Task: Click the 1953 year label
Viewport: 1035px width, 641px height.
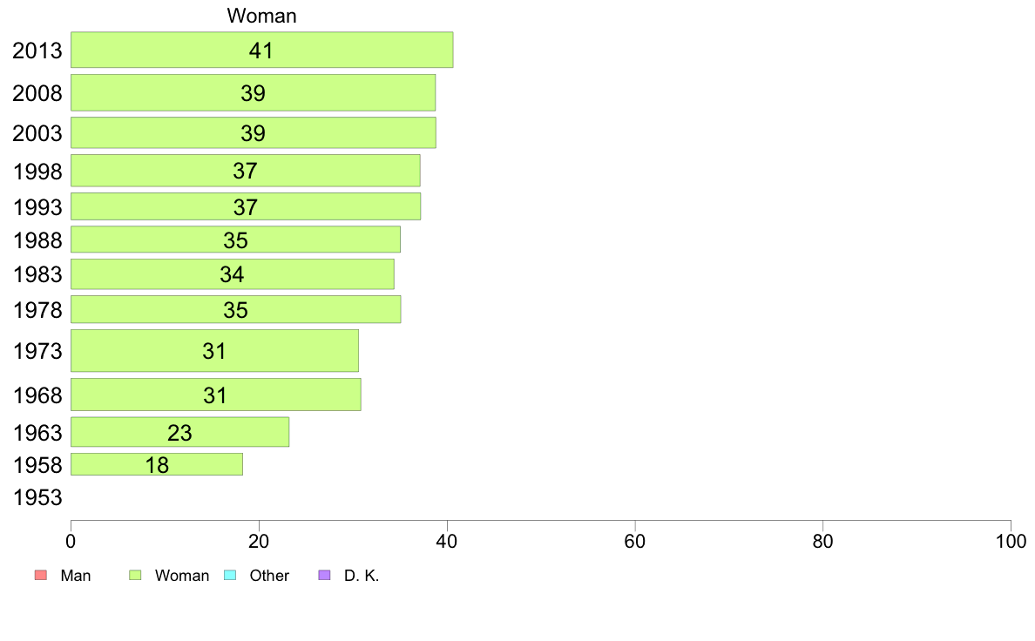Action: click(x=37, y=497)
